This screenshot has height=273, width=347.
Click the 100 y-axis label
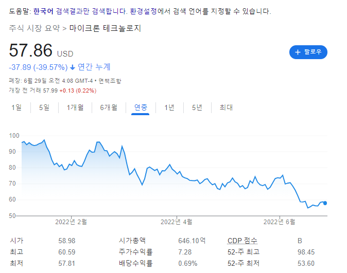tap(14, 136)
